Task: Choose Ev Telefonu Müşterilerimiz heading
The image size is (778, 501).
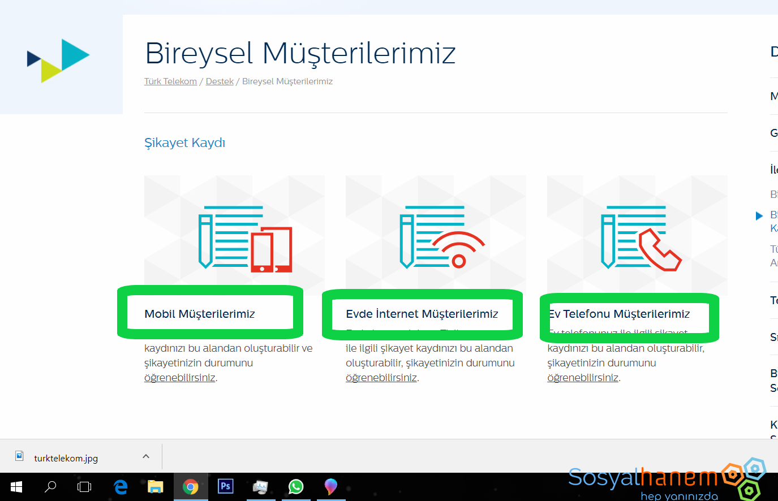Action: [620, 314]
